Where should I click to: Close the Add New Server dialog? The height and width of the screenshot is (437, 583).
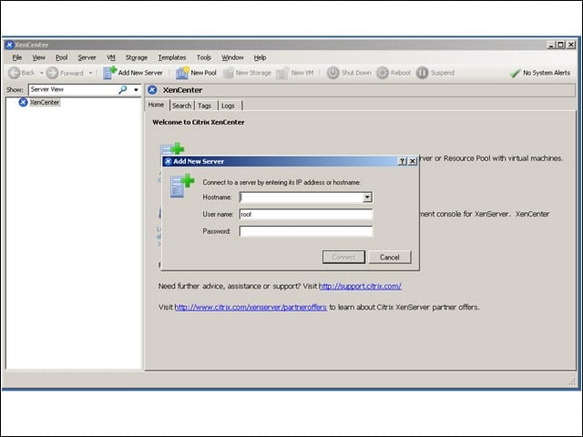click(413, 161)
